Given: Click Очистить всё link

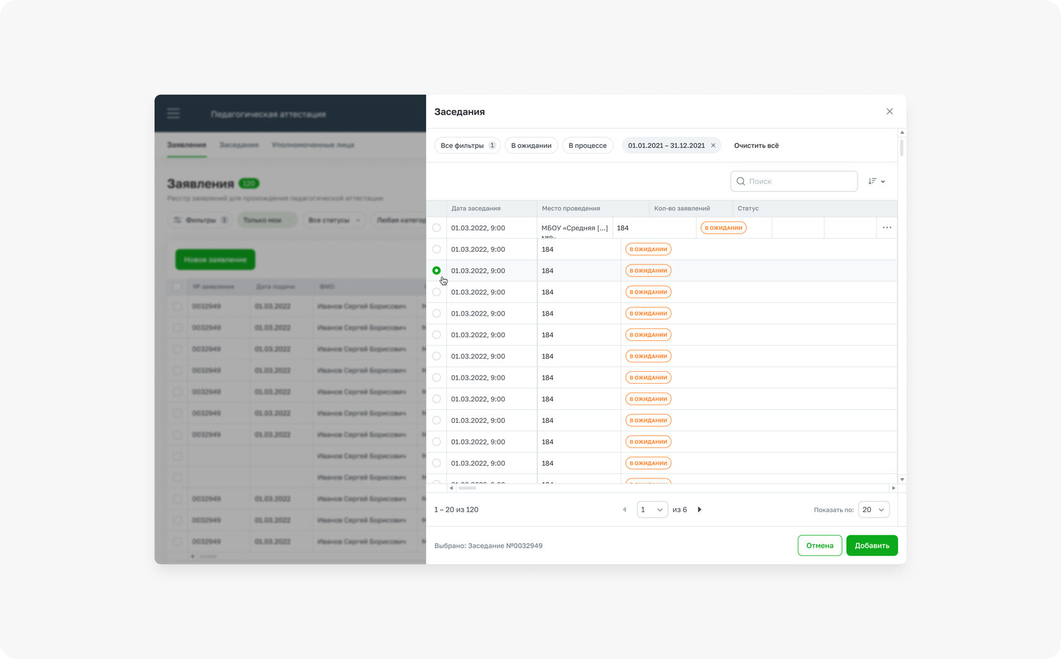Looking at the screenshot, I should click(756, 146).
